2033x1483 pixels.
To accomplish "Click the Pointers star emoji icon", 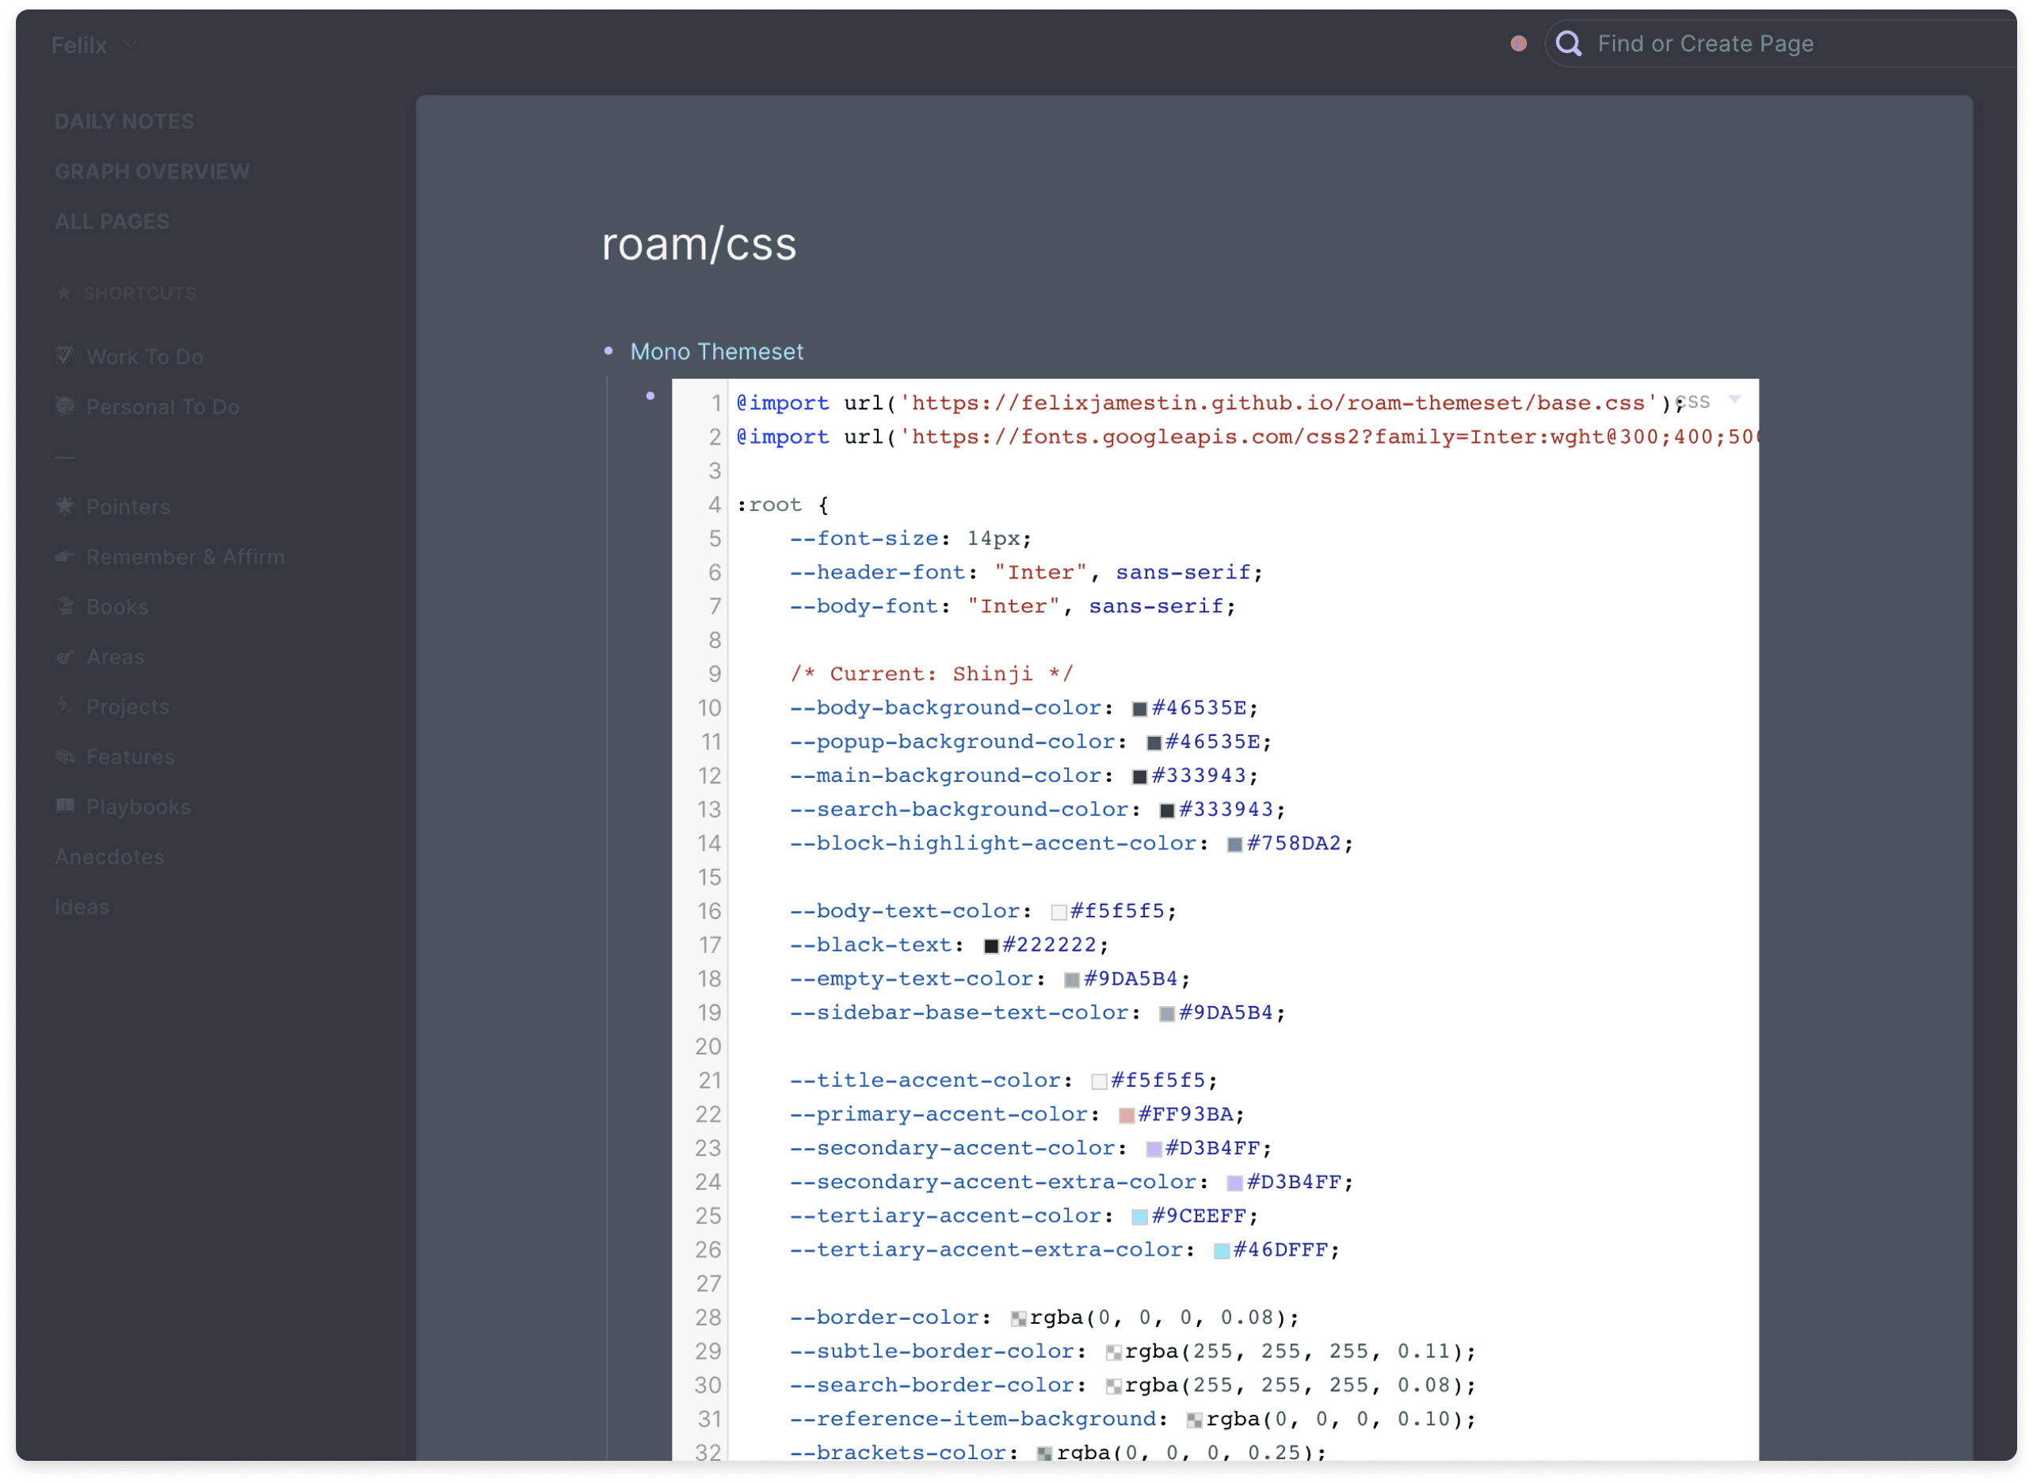I will point(65,506).
